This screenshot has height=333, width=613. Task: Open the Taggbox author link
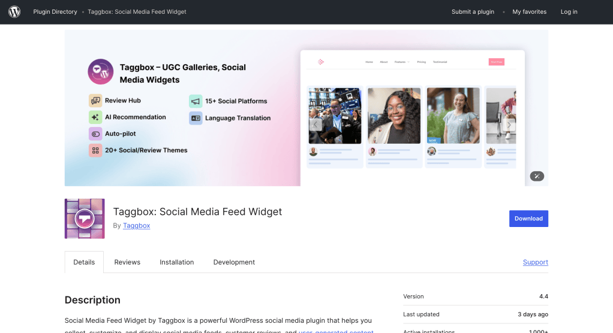click(x=136, y=226)
